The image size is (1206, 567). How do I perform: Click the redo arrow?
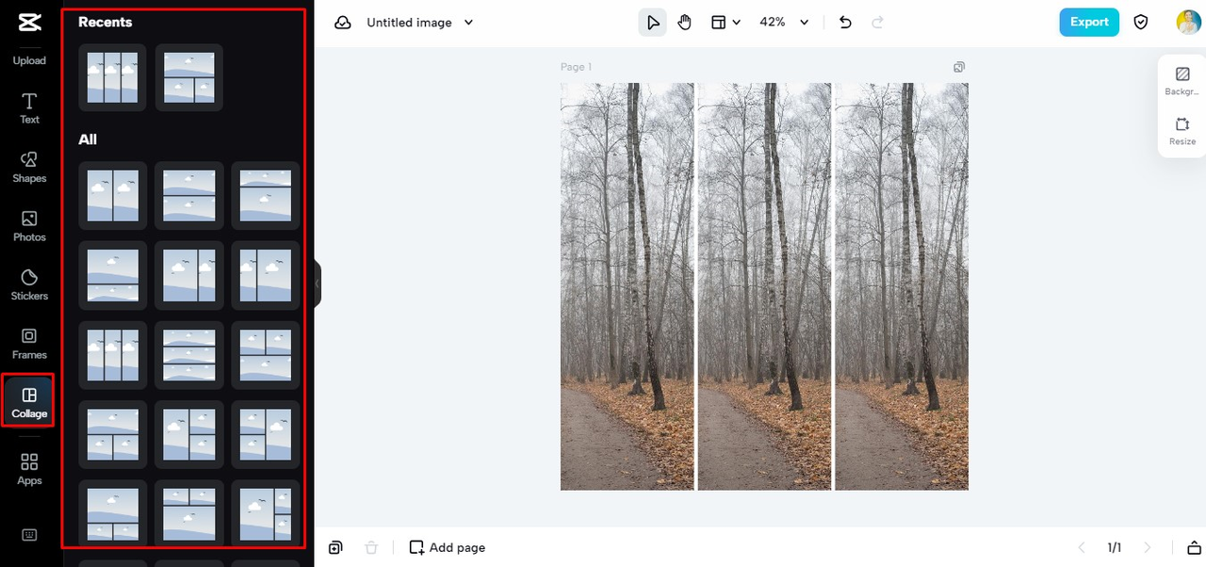tap(878, 23)
